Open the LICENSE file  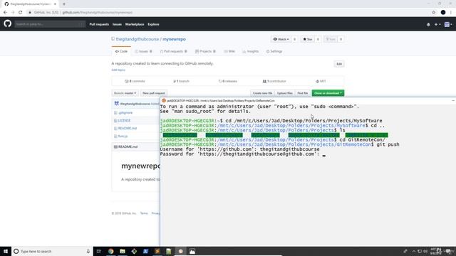click(x=124, y=120)
